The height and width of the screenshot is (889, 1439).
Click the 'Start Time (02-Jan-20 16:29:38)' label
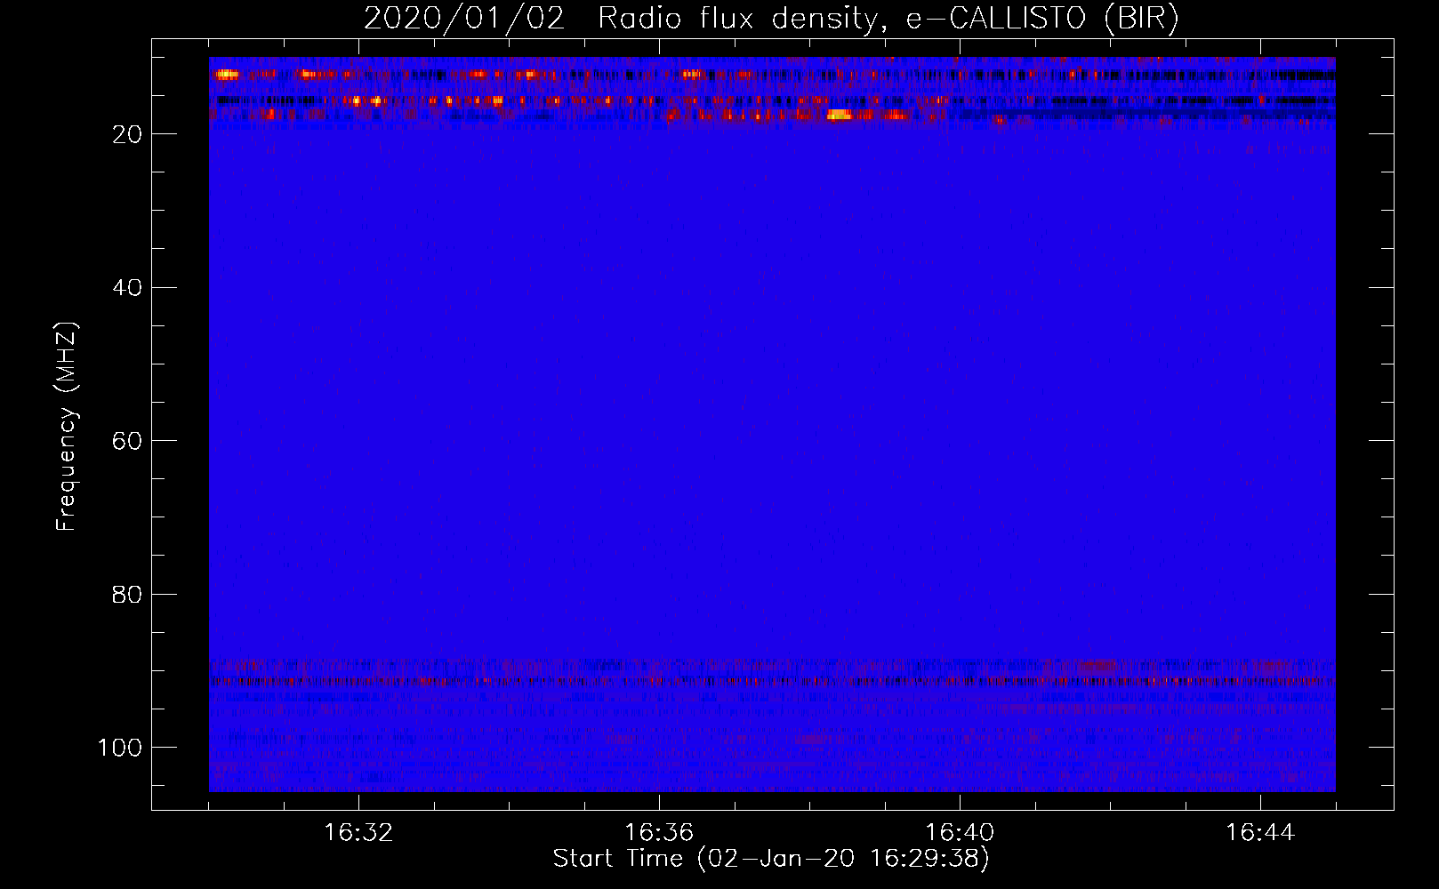[x=771, y=858]
